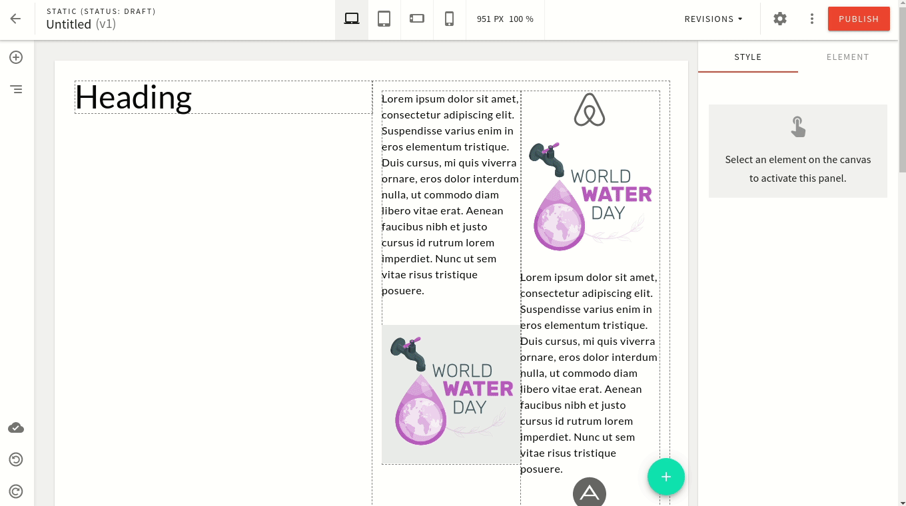Click the green plus floating action button
The height and width of the screenshot is (506, 906).
click(666, 477)
